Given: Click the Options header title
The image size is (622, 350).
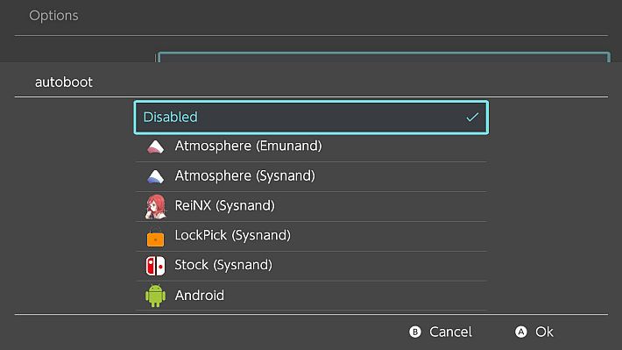Looking at the screenshot, I should tap(53, 16).
